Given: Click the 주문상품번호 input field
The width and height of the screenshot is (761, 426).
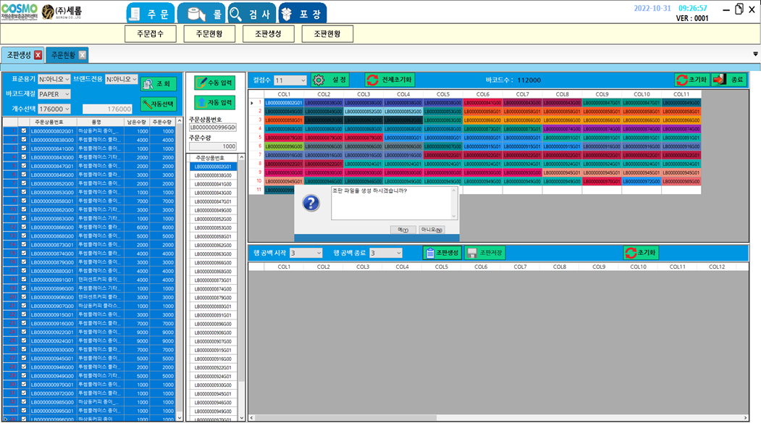Looking at the screenshot, I should 212,128.
